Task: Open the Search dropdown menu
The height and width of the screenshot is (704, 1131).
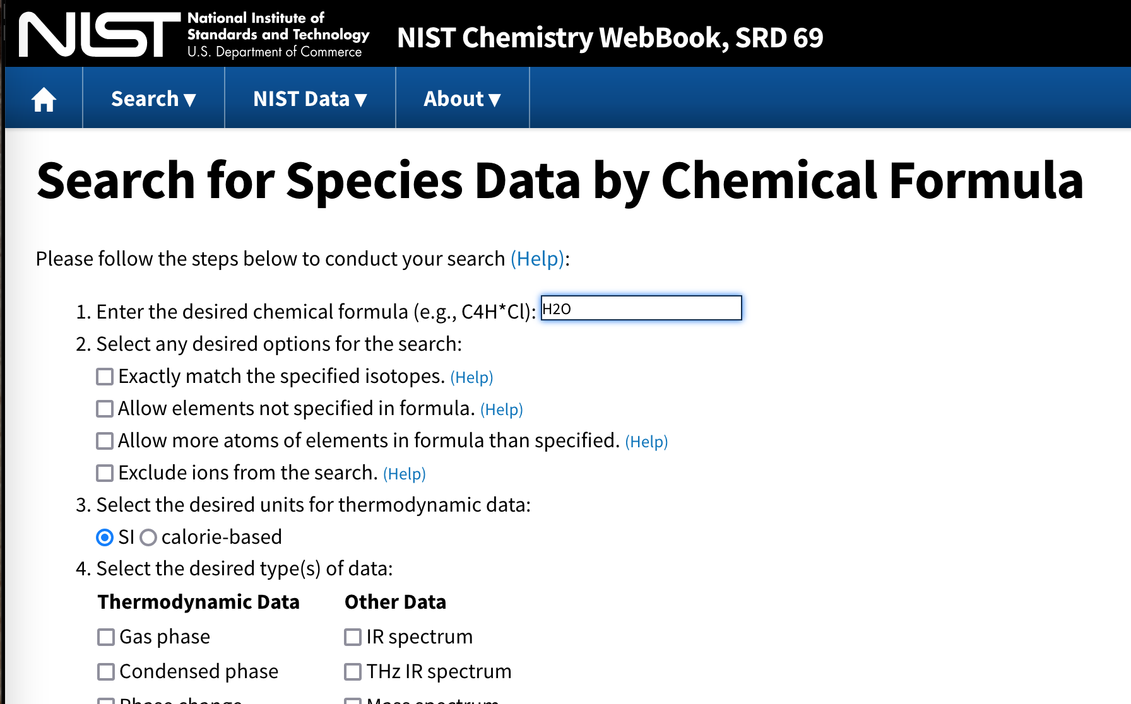Action: click(153, 98)
